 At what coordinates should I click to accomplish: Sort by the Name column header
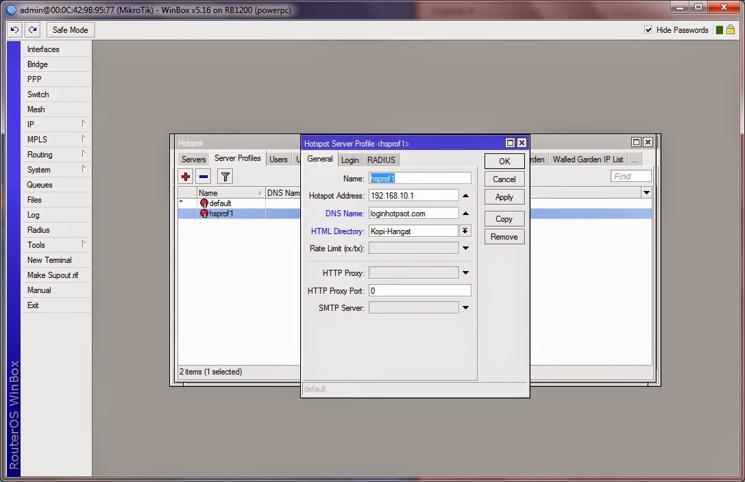tap(230, 192)
